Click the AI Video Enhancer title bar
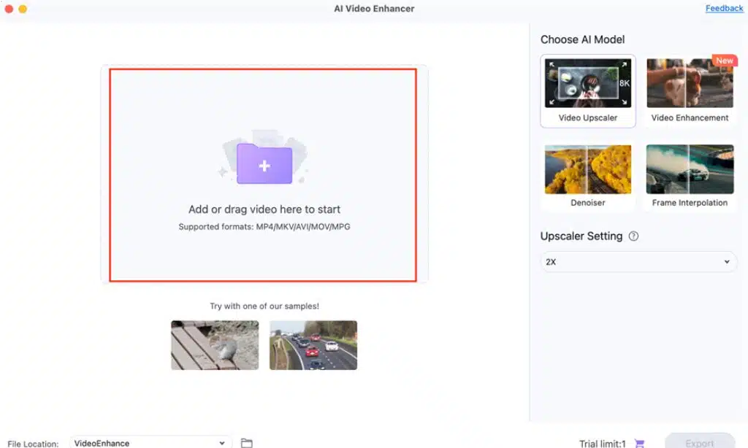The width and height of the screenshot is (748, 448). 374,8
